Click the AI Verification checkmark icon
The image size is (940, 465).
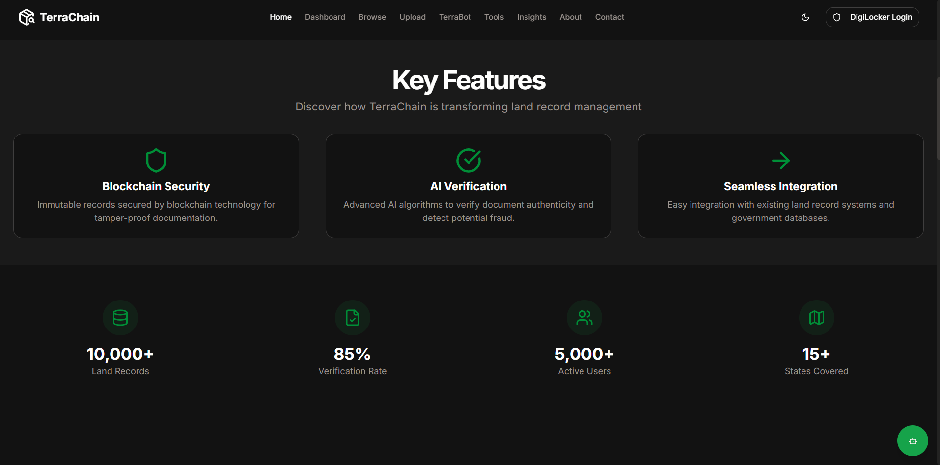[468, 160]
